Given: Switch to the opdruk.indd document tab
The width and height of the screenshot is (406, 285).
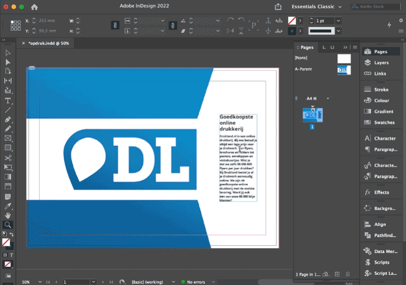Looking at the screenshot, I should [49, 44].
